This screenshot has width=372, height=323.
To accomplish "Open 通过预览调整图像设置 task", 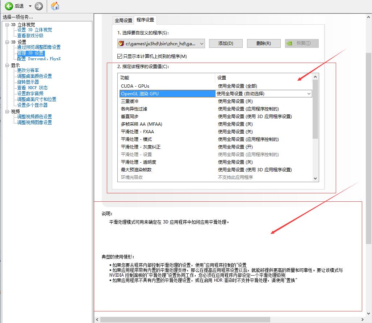I will click(39, 47).
